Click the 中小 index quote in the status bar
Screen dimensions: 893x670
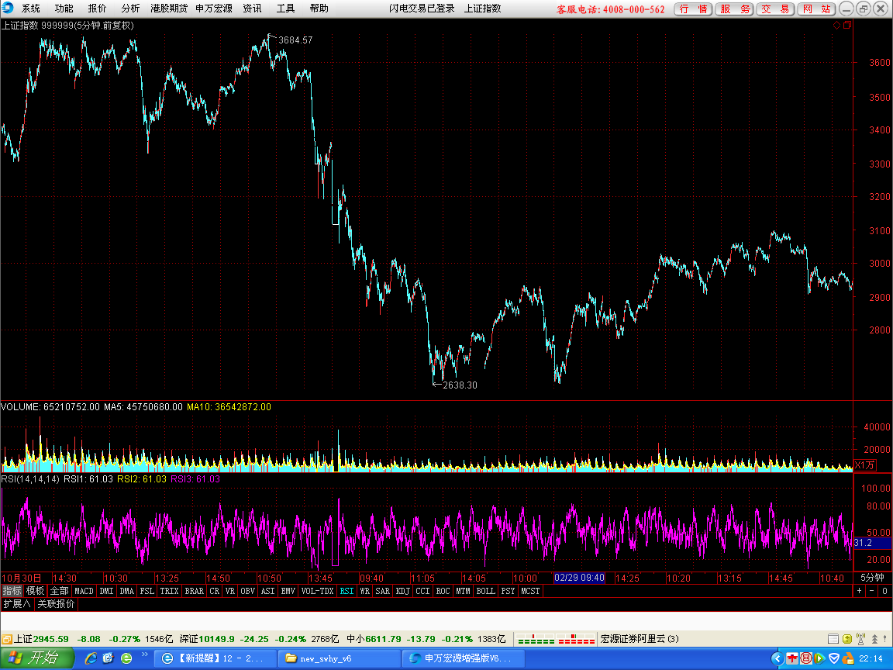click(x=426, y=639)
